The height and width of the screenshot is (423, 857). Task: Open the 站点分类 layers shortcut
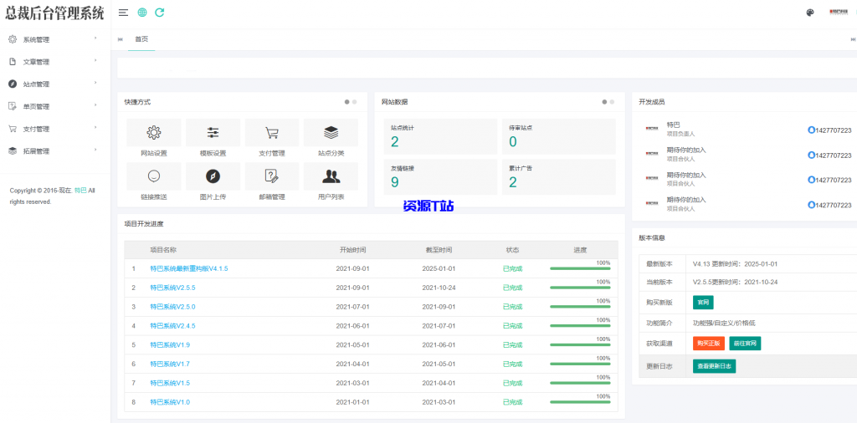pyautogui.click(x=331, y=133)
